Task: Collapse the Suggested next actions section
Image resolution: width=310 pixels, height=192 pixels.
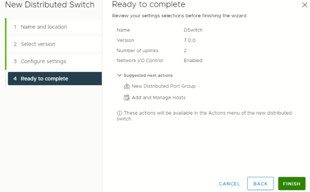Action: [x=120, y=75]
